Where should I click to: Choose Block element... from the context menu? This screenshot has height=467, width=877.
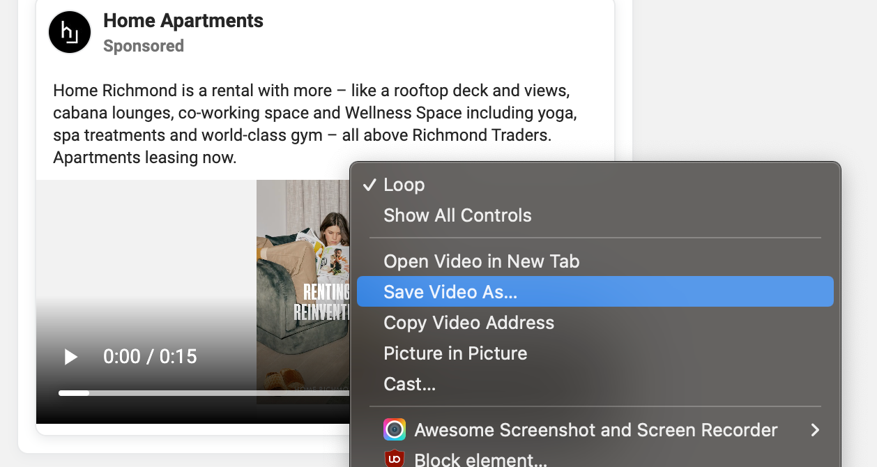coord(480,459)
